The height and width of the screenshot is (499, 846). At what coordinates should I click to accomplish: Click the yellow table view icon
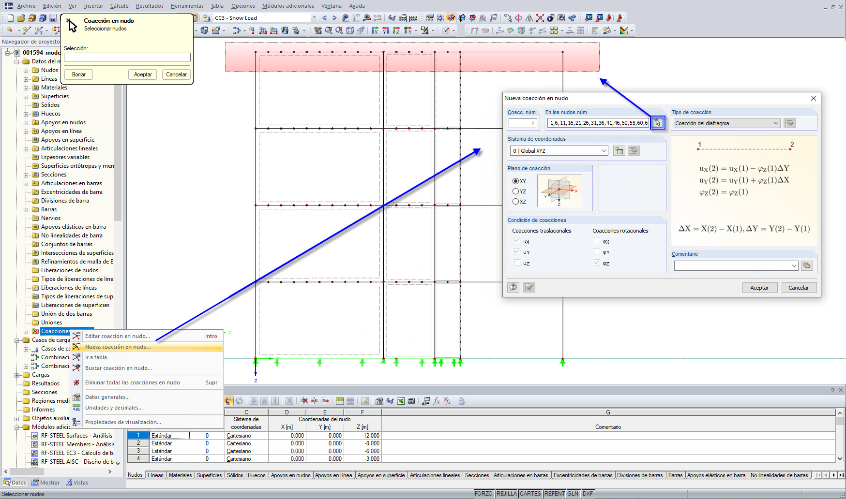340,401
